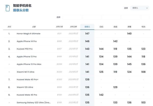Image resolution: width=153 pixels, height=106 pixels.
Task: Click the 发布日期 column header
Action: tap(73, 27)
